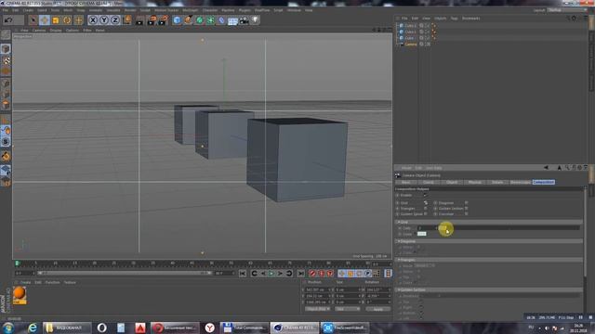
Task: Select the Points mode icon
Action: (x=6, y=83)
